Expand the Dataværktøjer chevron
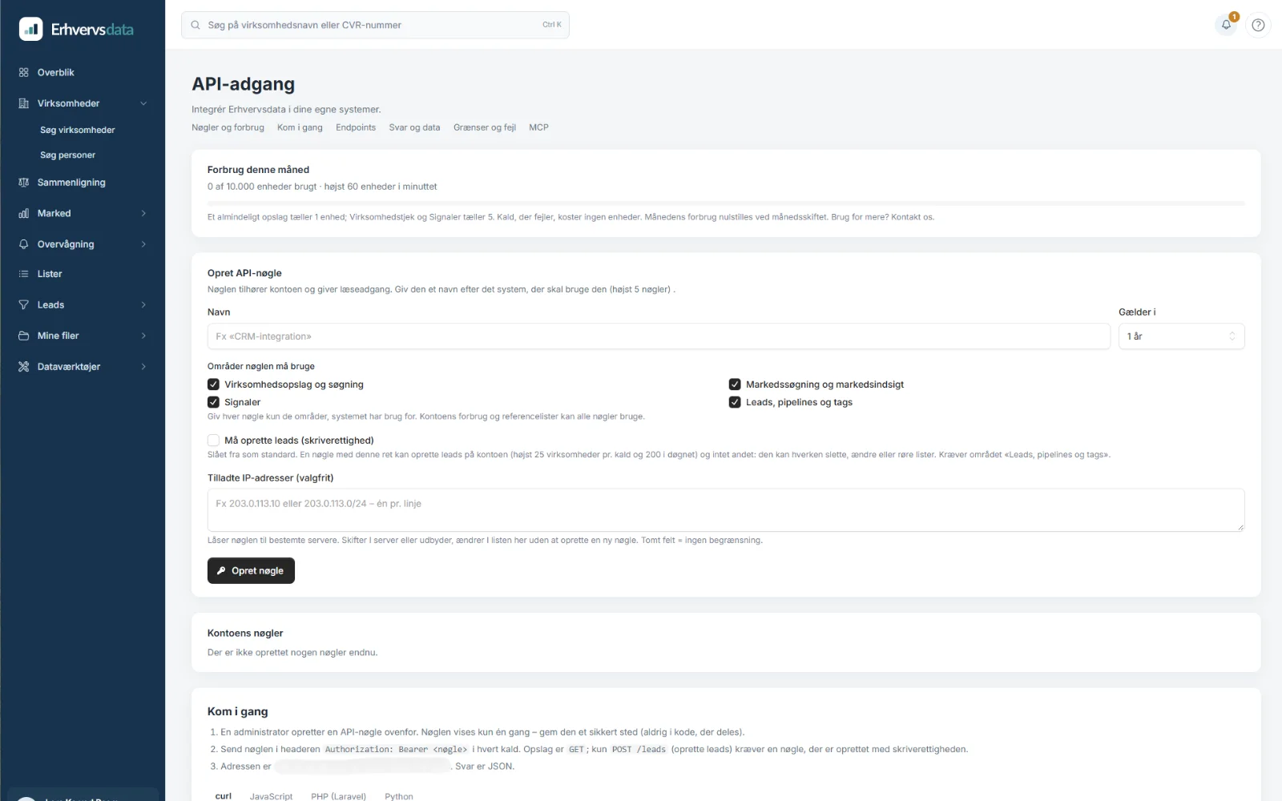Screen dimensions: 1282x801 coord(143,367)
